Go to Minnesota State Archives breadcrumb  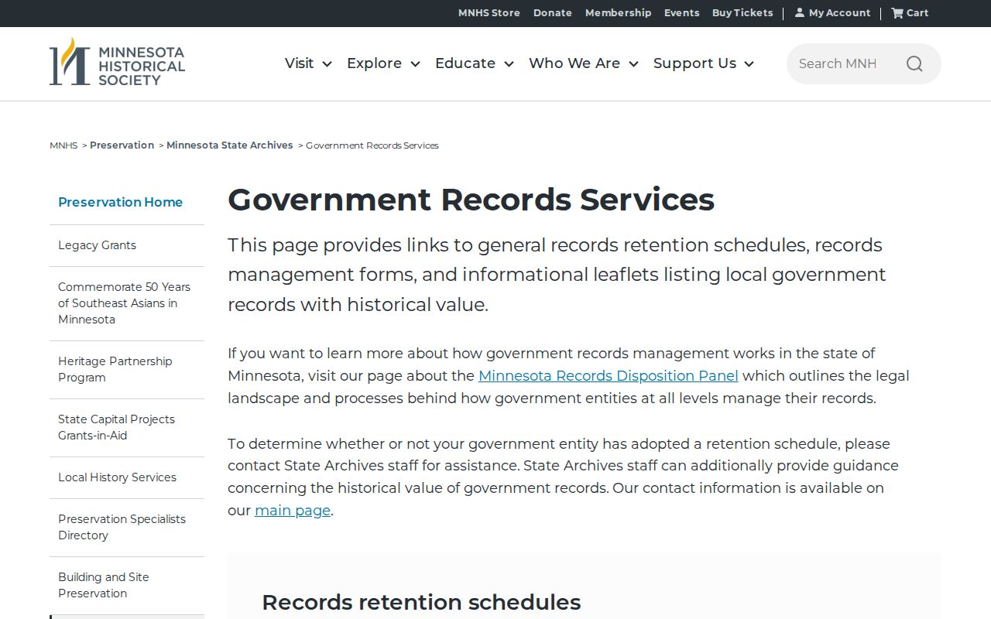pos(230,145)
